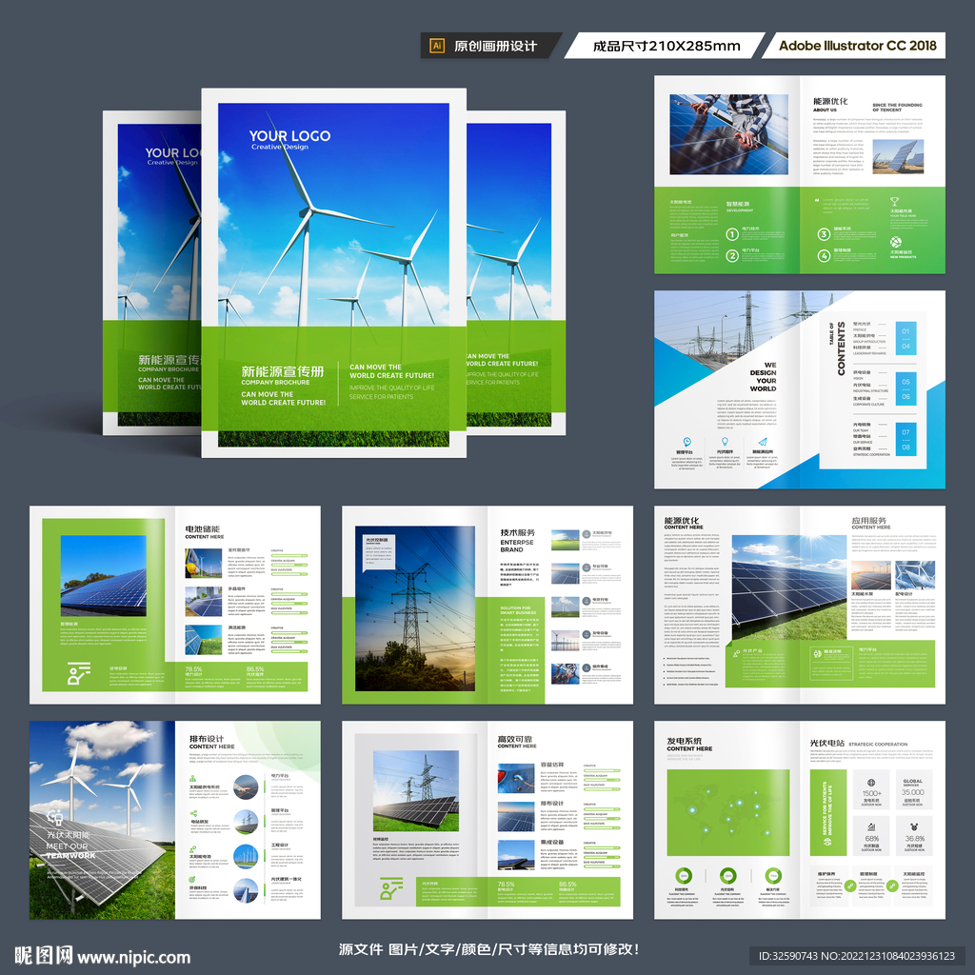Click the 78.5% figure in 电池储能 spread
This screenshot has height=975, width=975.
pyautogui.click(x=193, y=669)
